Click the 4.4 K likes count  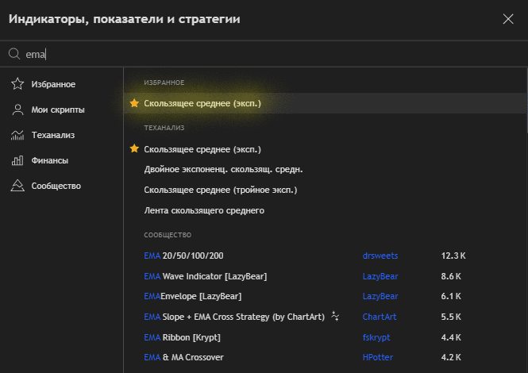[x=451, y=337]
